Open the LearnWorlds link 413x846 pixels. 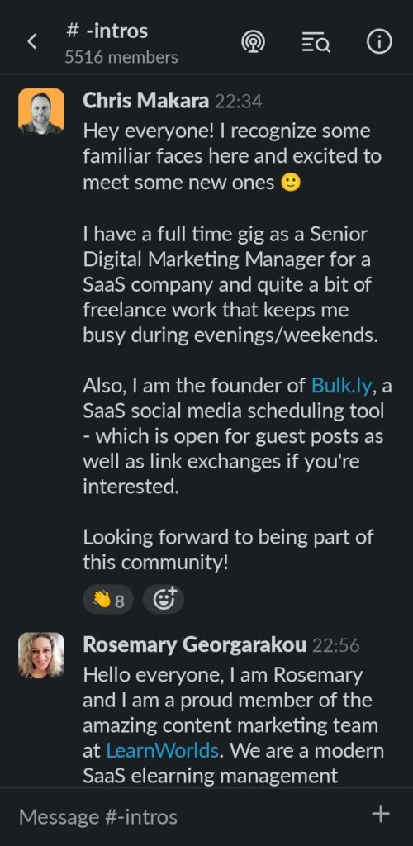point(162,751)
